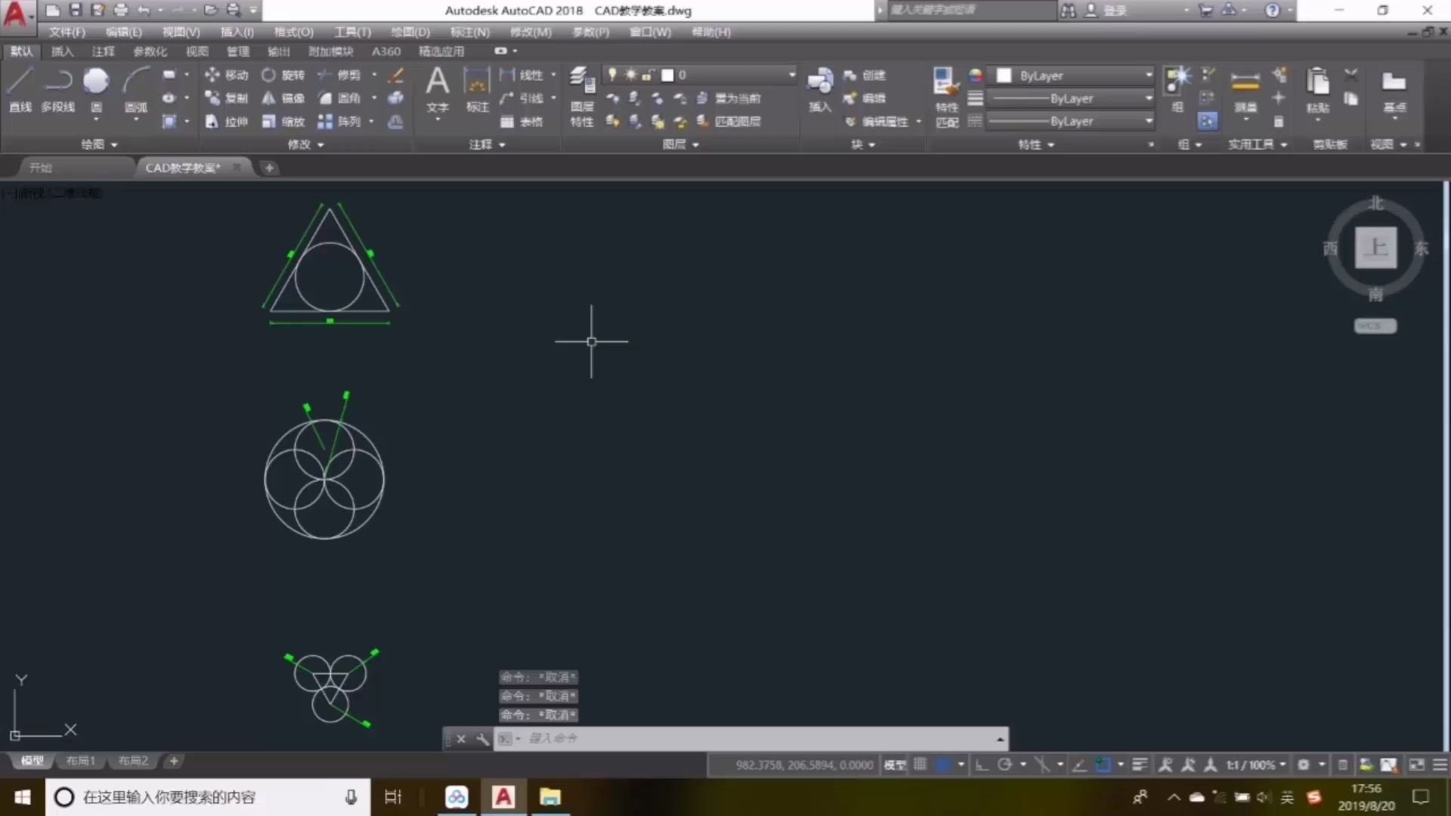Open the 格式(O) menu

click(293, 32)
